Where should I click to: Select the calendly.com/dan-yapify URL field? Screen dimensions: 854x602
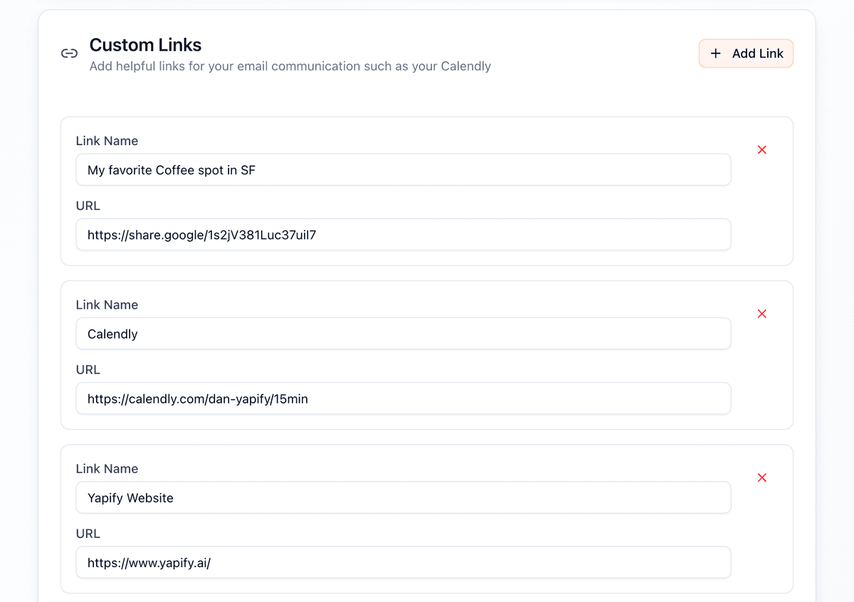pyautogui.click(x=404, y=398)
